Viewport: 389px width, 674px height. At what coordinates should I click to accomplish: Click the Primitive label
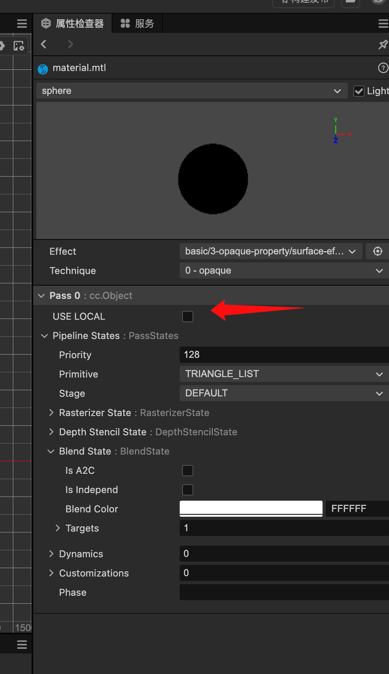78,374
